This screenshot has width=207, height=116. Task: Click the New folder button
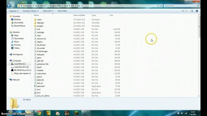(x=62, y=11)
